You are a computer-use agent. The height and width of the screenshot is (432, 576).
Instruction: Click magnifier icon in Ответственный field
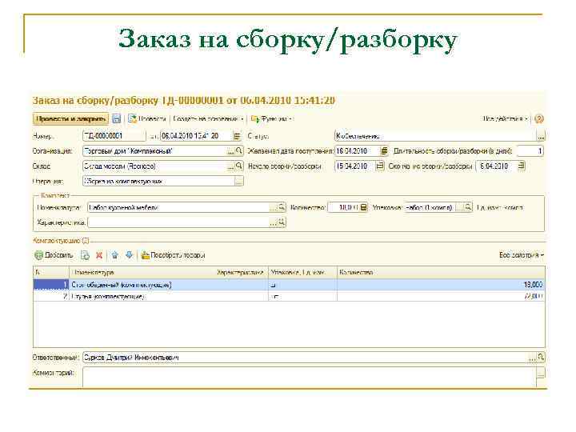point(541,357)
